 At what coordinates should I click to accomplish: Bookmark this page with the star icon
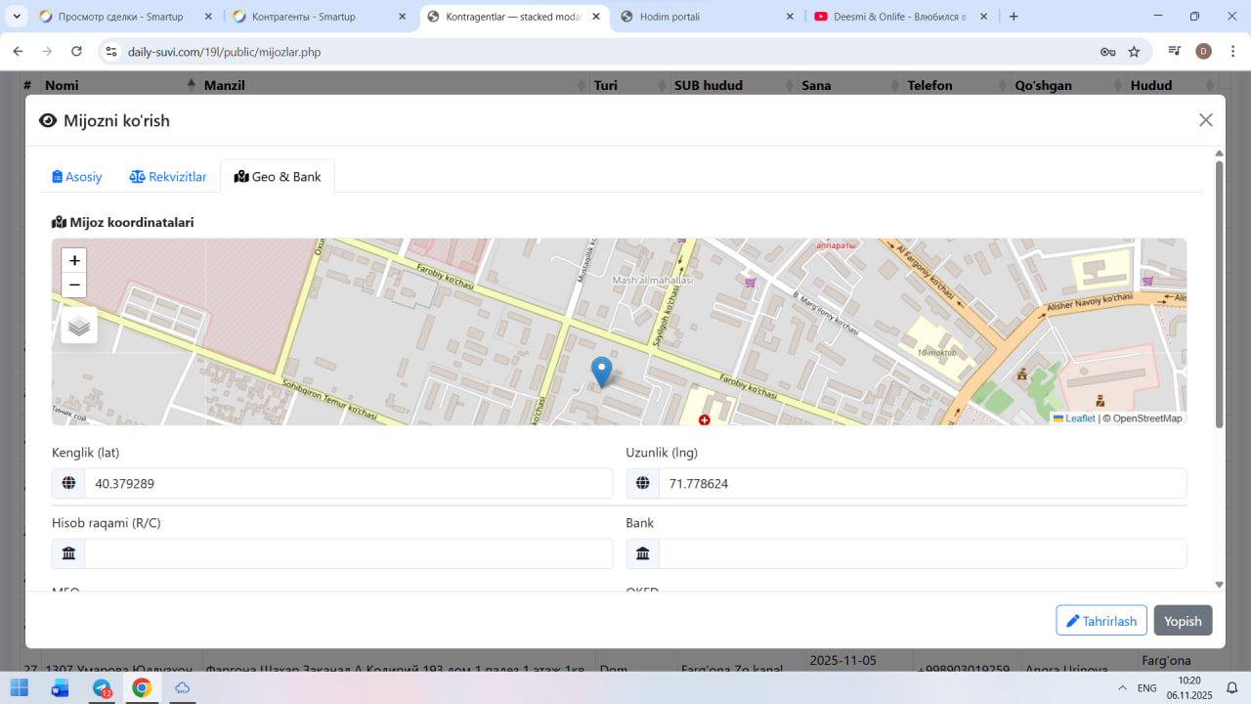coord(1134,52)
